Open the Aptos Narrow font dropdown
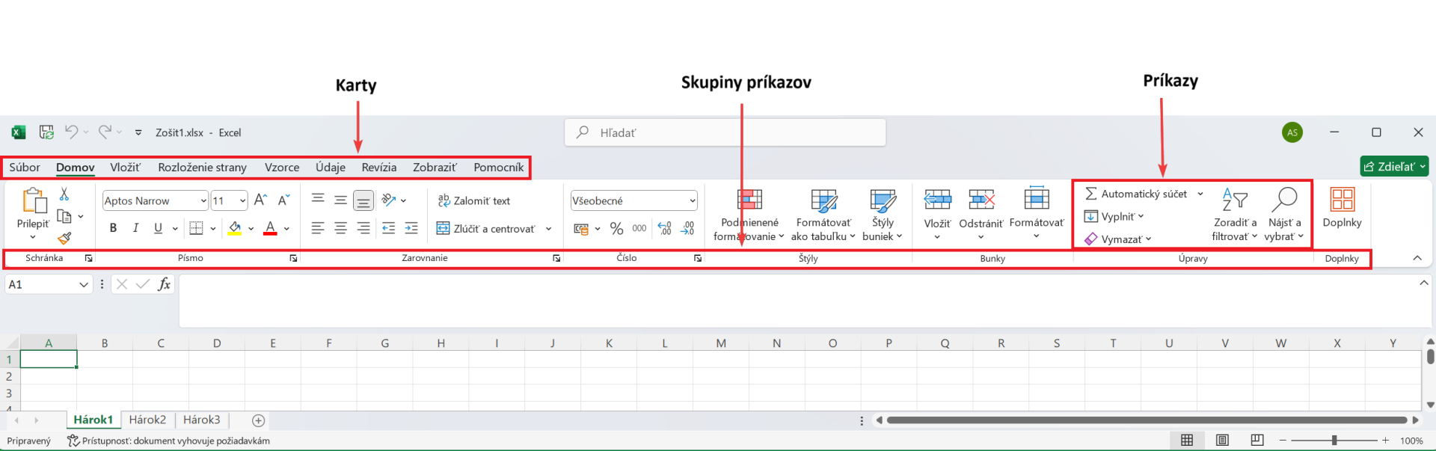 pyautogui.click(x=203, y=200)
